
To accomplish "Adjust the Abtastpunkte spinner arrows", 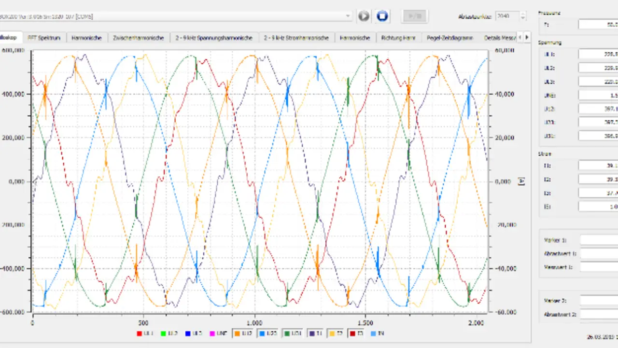I will point(523,16).
